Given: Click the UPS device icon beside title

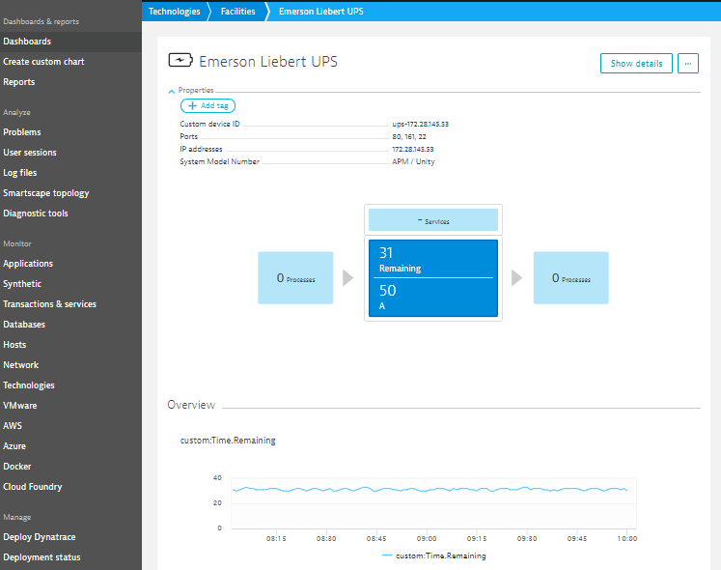Looking at the screenshot, I should [180, 62].
